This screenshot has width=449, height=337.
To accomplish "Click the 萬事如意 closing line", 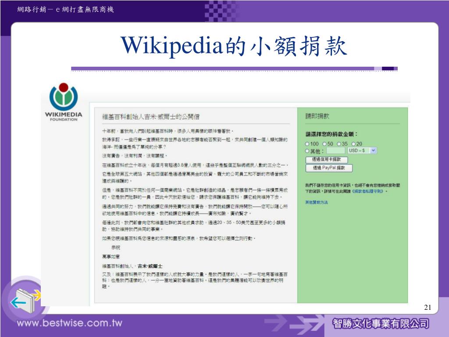I will tap(111, 256).
